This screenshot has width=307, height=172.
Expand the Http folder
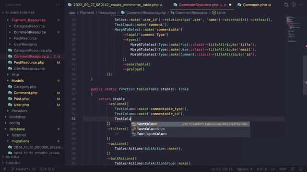[8, 75]
